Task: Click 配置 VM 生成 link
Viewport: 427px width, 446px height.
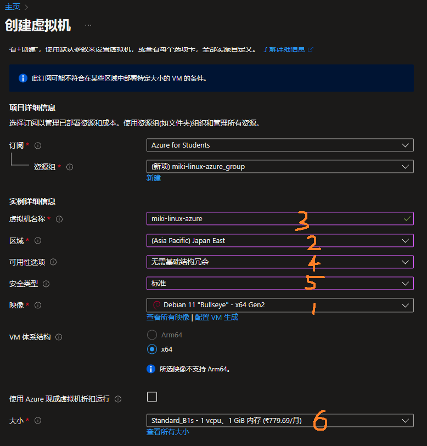Action: (x=217, y=317)
